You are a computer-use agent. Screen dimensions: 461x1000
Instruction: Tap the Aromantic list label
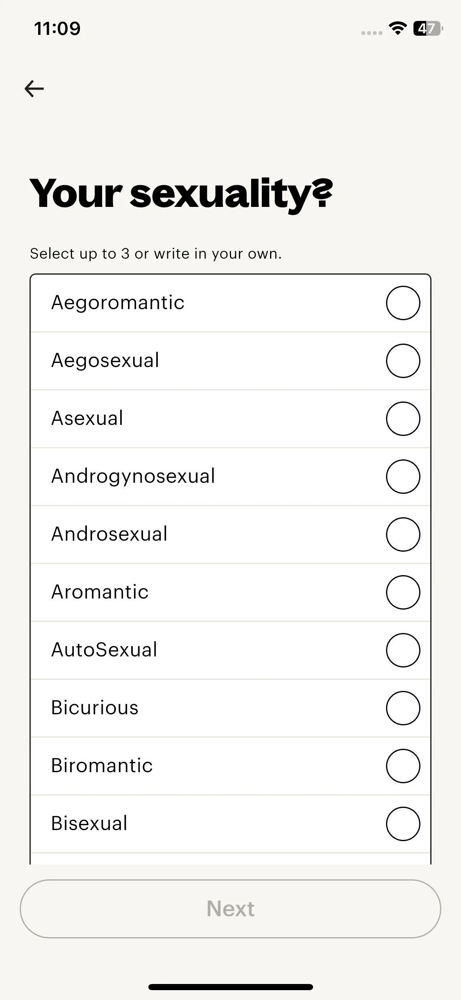pos(100,592)
